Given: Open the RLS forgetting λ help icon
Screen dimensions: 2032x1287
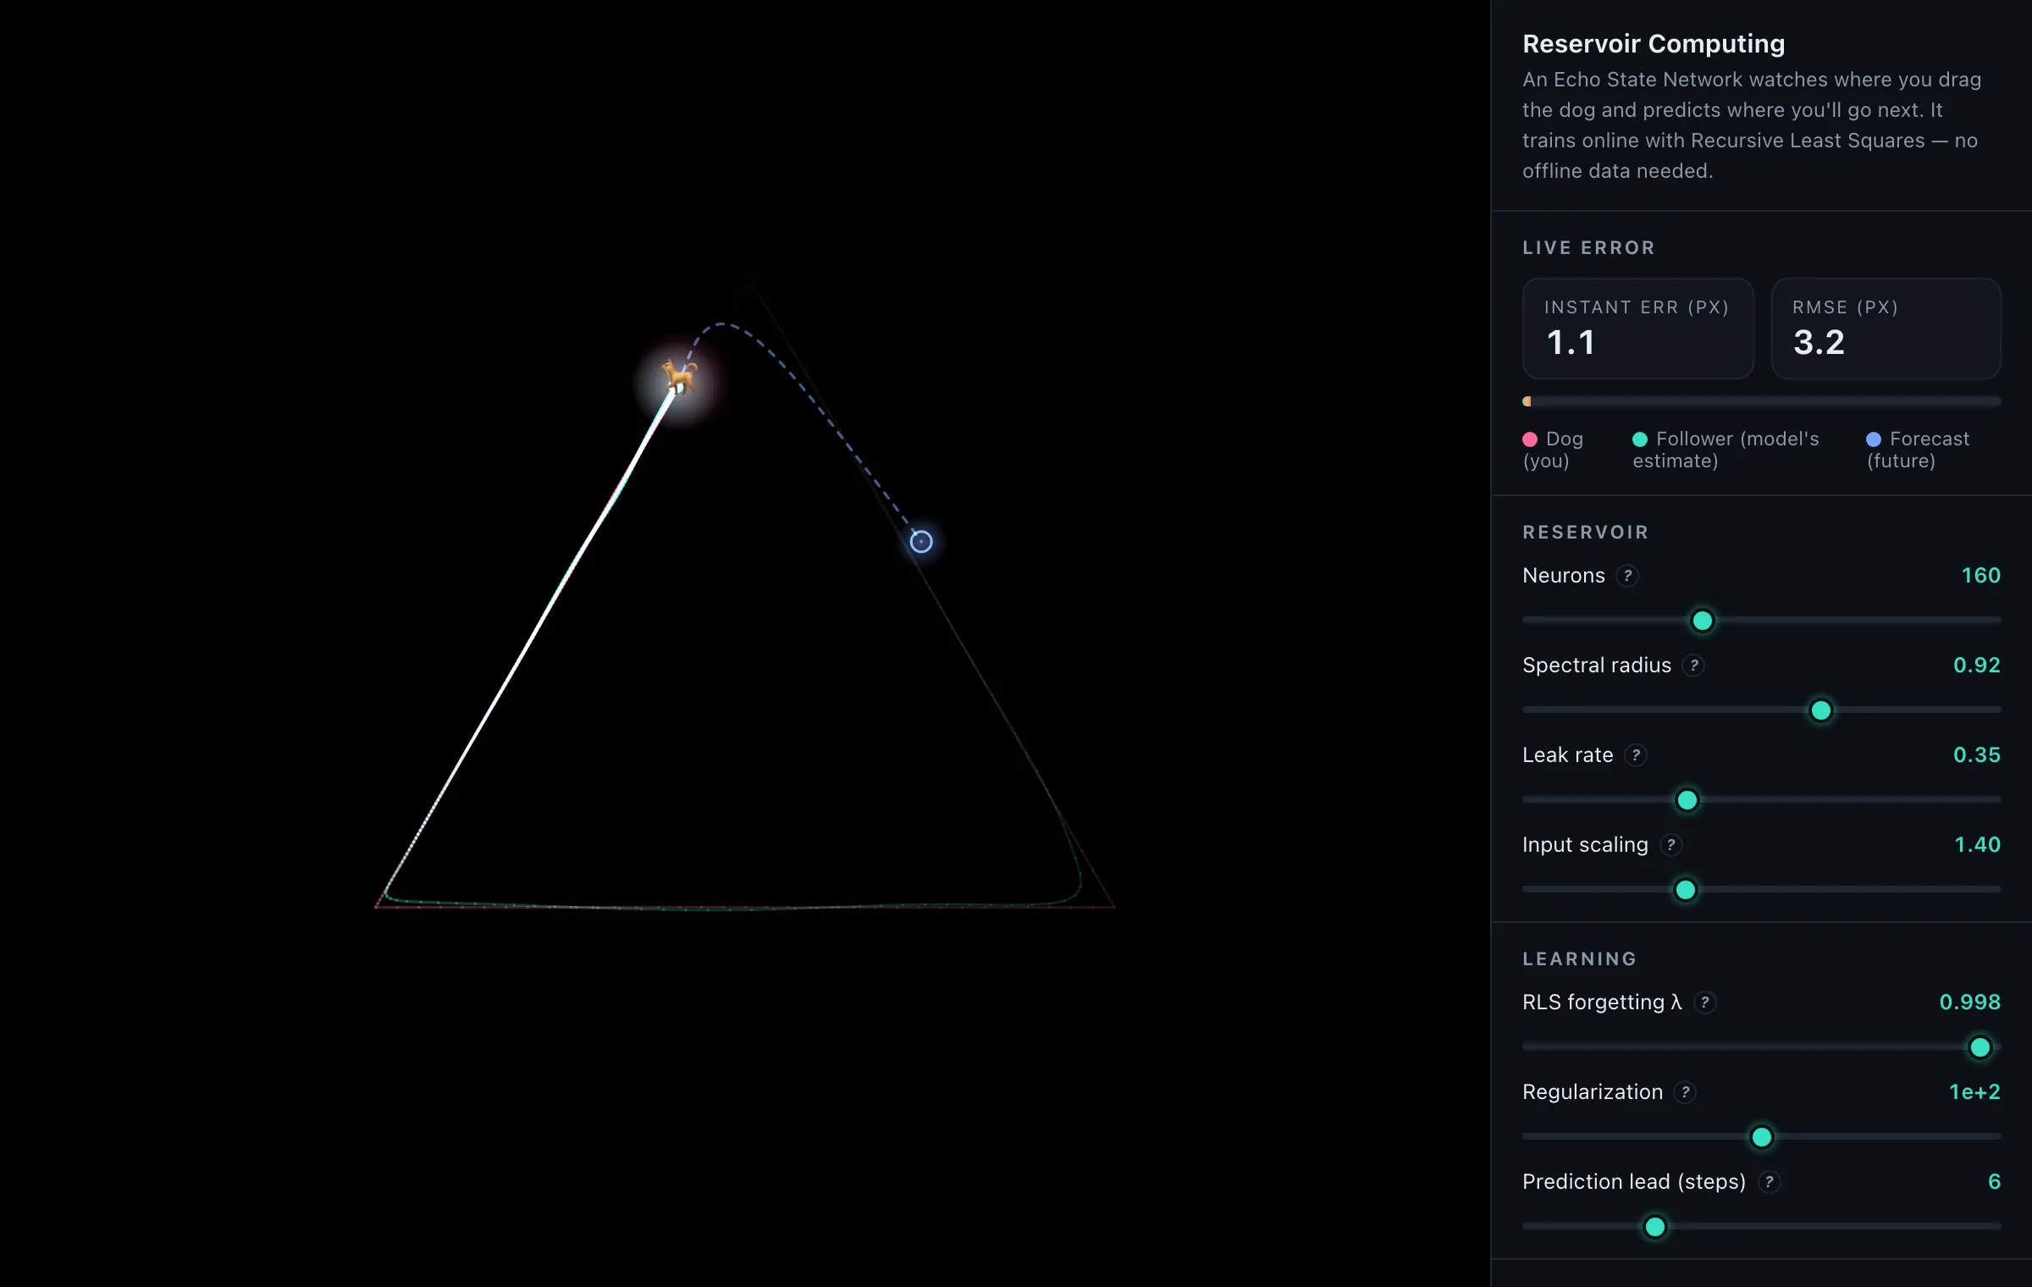Looking at the screenshot, I should [x=1704, y=1003].
